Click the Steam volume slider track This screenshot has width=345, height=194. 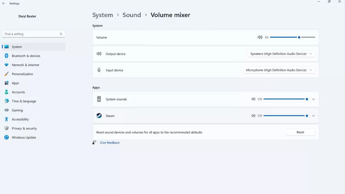(x=286, y=115)
